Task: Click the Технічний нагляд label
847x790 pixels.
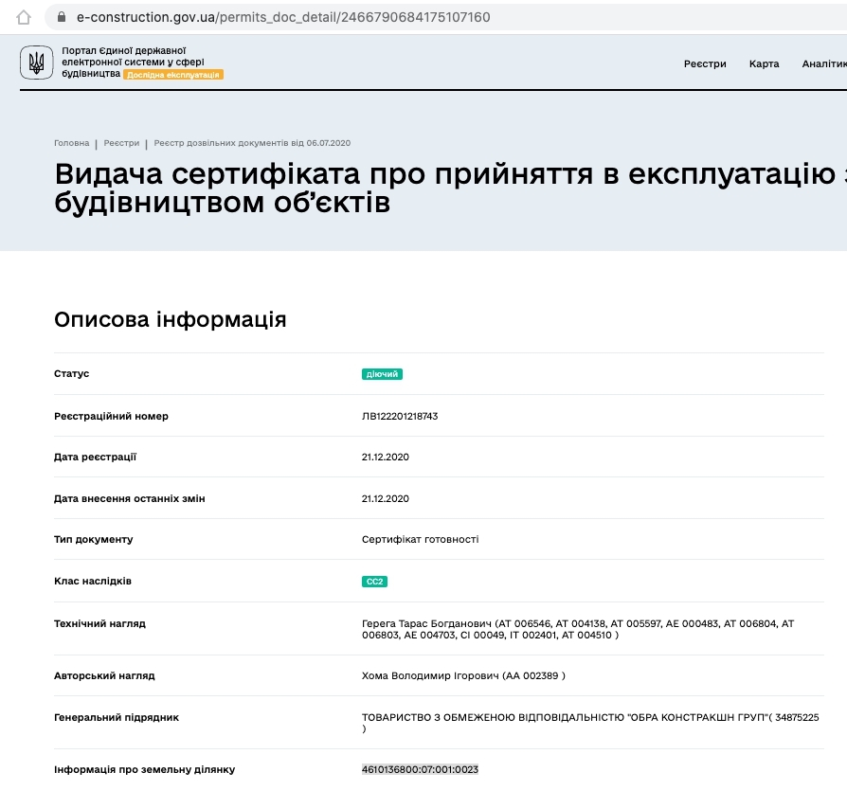Action: coord(99,623)
